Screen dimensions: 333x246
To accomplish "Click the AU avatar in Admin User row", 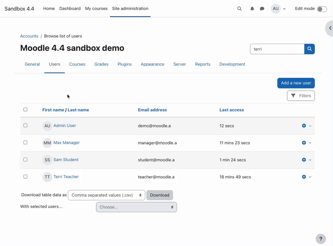I will (47, 126).
